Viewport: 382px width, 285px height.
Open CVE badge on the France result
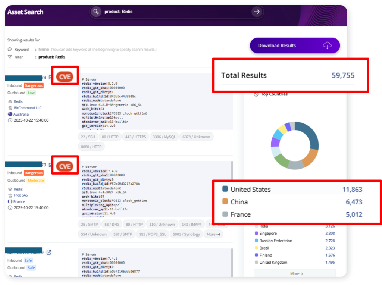pos(65,166)
